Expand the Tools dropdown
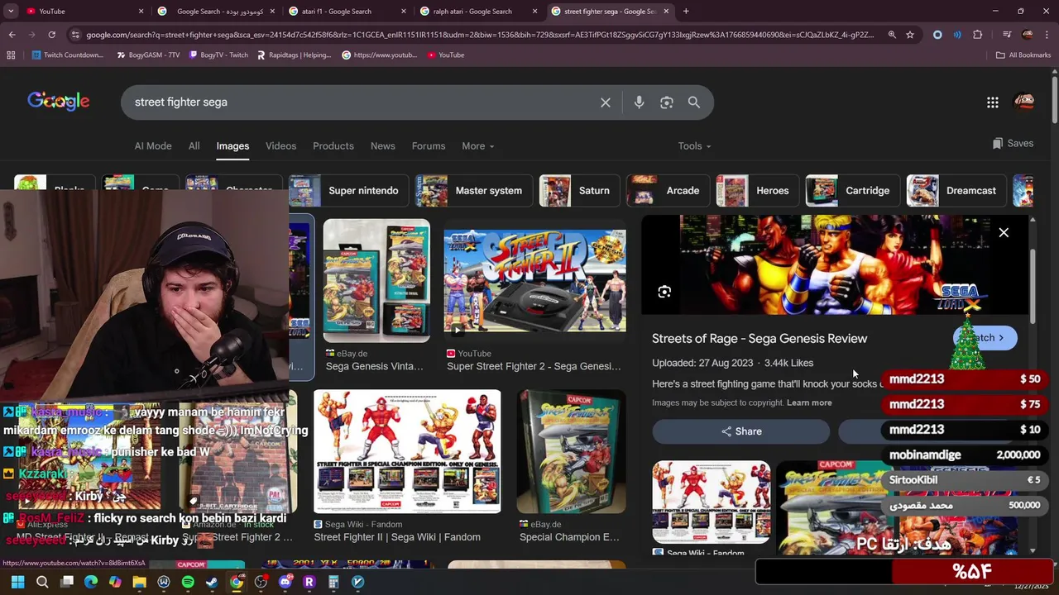The image size is (1059, 595). [x=694, y=146]
